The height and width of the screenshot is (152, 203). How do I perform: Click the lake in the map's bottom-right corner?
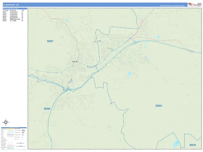176,144
